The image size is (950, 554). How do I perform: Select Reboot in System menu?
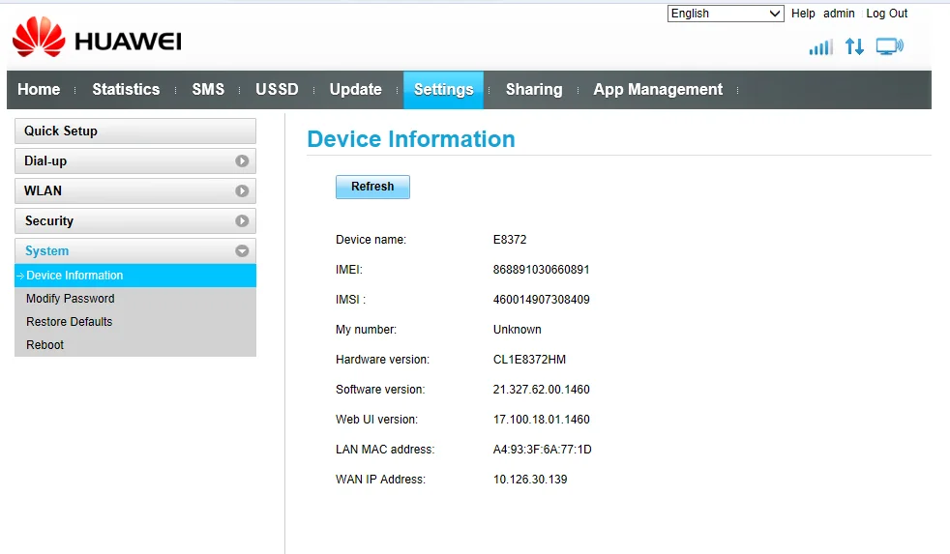point(45,344)
